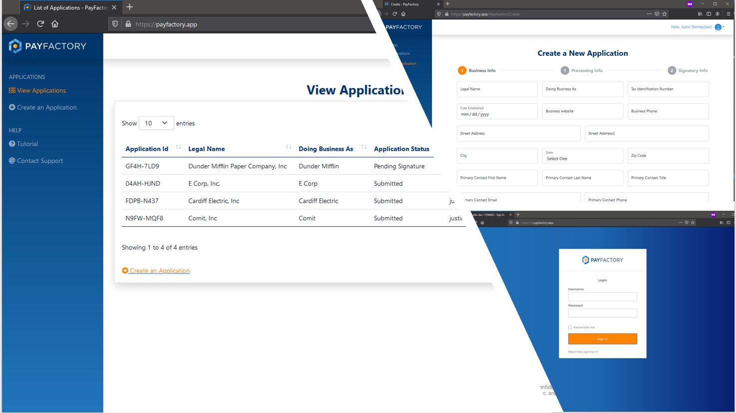Click the reload icon in the Create window
This screenshot has height=413, width=736.
coord(394,14)
